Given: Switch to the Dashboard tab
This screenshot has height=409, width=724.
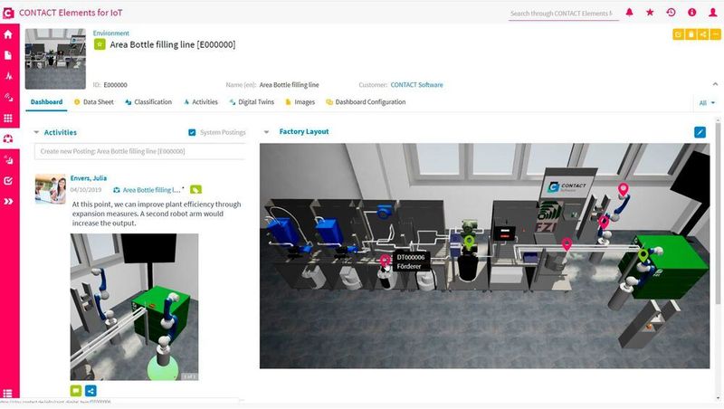Looking at the screenshot, I should pos(47,102).
